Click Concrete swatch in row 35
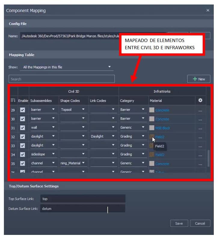The height and width of the screenshot is (237, 218). pos(152,163)
